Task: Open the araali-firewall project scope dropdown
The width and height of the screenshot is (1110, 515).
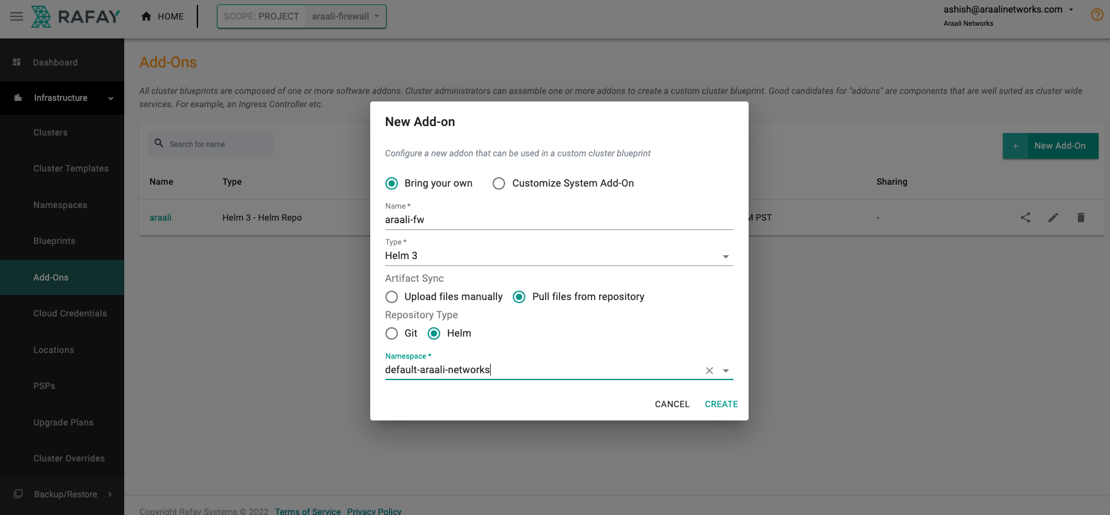Action: [x=346, y=16]
